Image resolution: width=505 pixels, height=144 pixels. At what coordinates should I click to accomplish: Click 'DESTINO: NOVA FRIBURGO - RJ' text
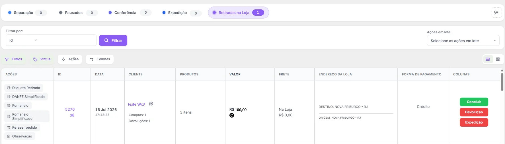[x=343, y=107]
